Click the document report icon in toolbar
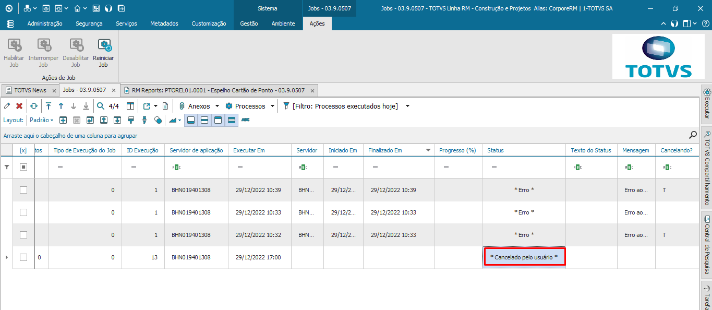 165,106
